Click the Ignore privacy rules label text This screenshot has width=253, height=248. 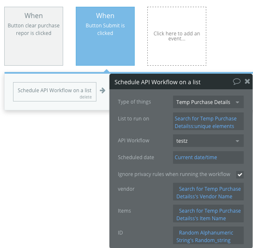[x=174, y=174]
